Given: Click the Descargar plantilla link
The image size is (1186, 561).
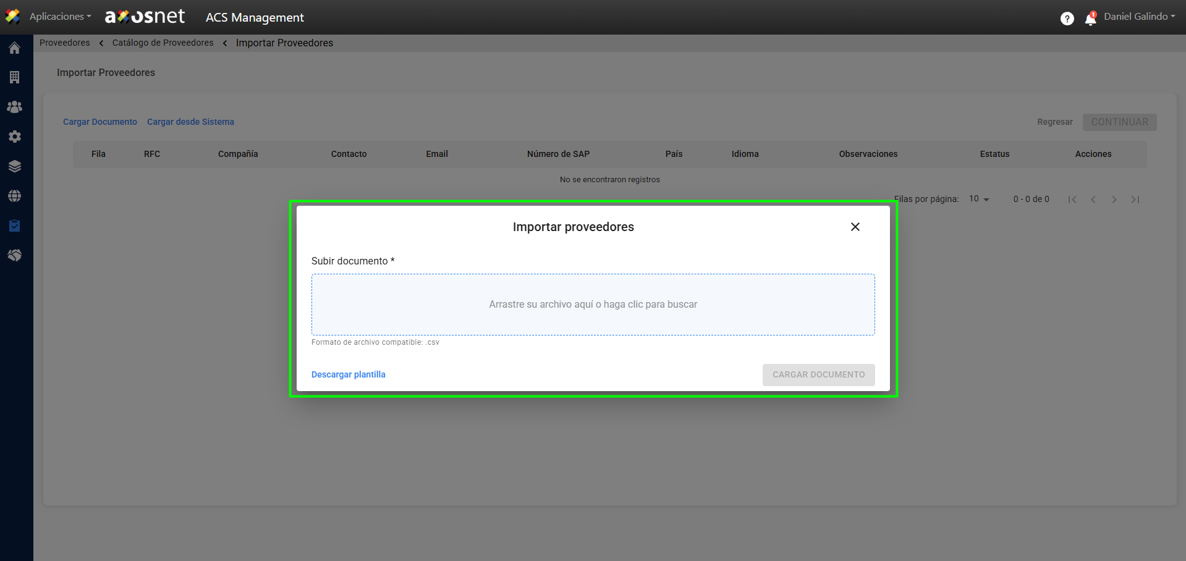Looking at the screenshot, I should point(348,374).
